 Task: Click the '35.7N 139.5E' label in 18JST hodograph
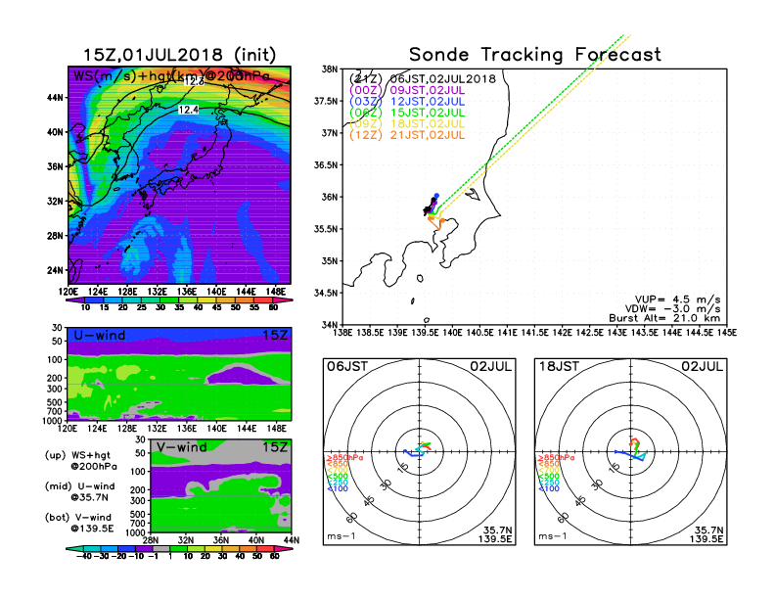[707, 534]
